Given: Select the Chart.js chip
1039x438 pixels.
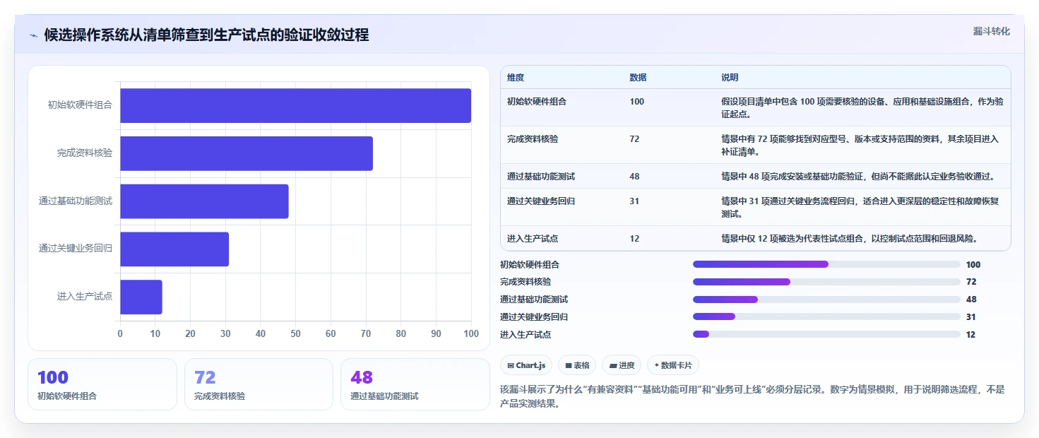Looking at the screenshot, I should click(526, 365).
